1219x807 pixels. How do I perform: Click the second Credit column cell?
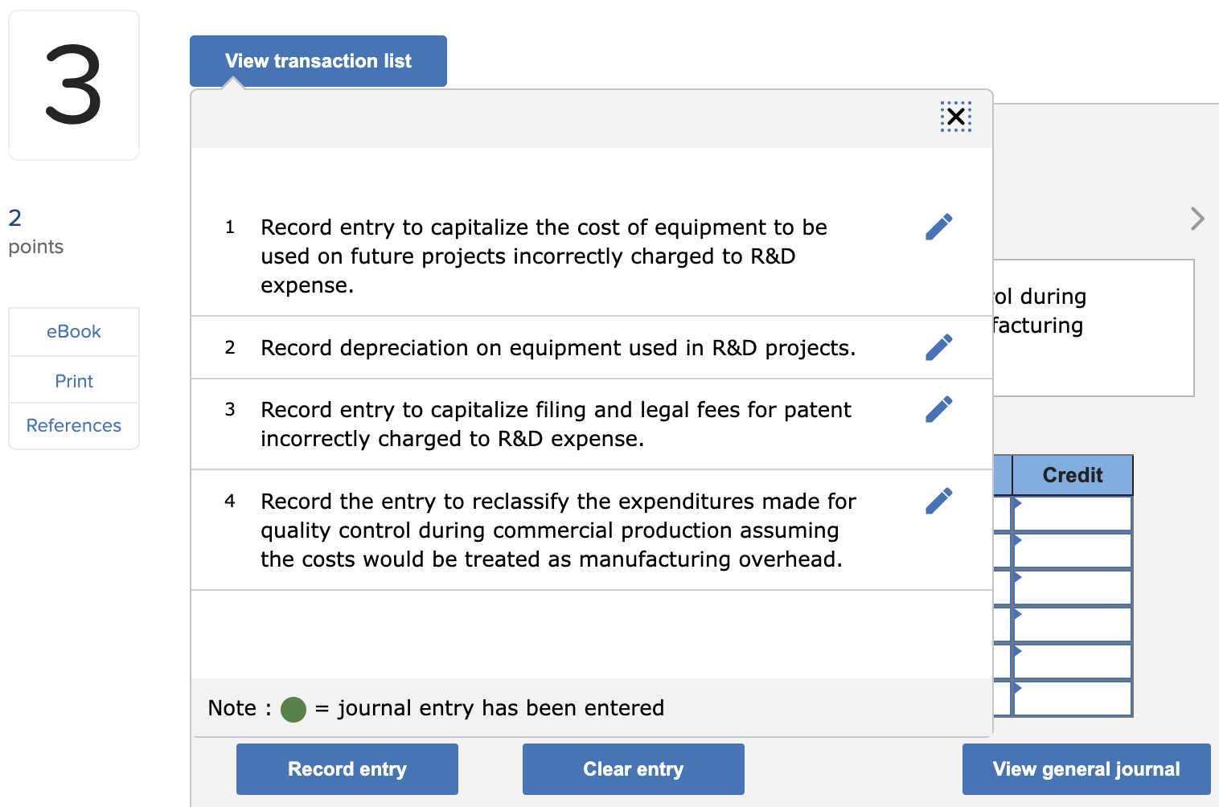1073,551
